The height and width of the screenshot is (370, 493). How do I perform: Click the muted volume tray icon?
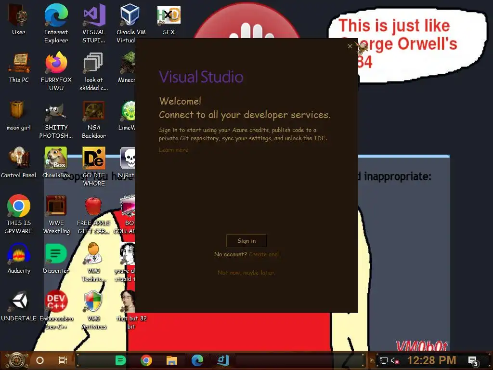pos(395,360)
